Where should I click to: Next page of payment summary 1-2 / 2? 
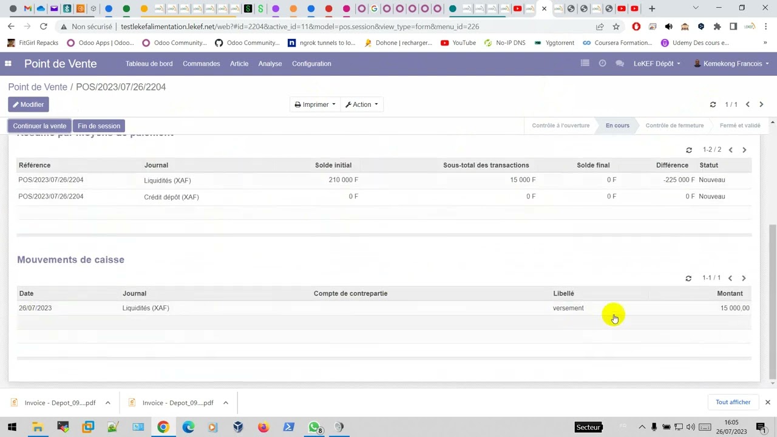click(744, 150)
